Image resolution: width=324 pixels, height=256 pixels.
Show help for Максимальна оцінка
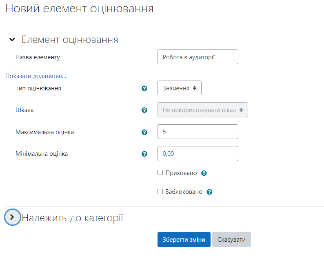144,132
